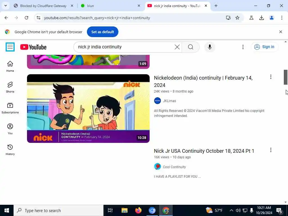Dismiss the default browser notification bar
This screenshot has height=216, width=288.
pyautogui.click(x=280, y=32)
